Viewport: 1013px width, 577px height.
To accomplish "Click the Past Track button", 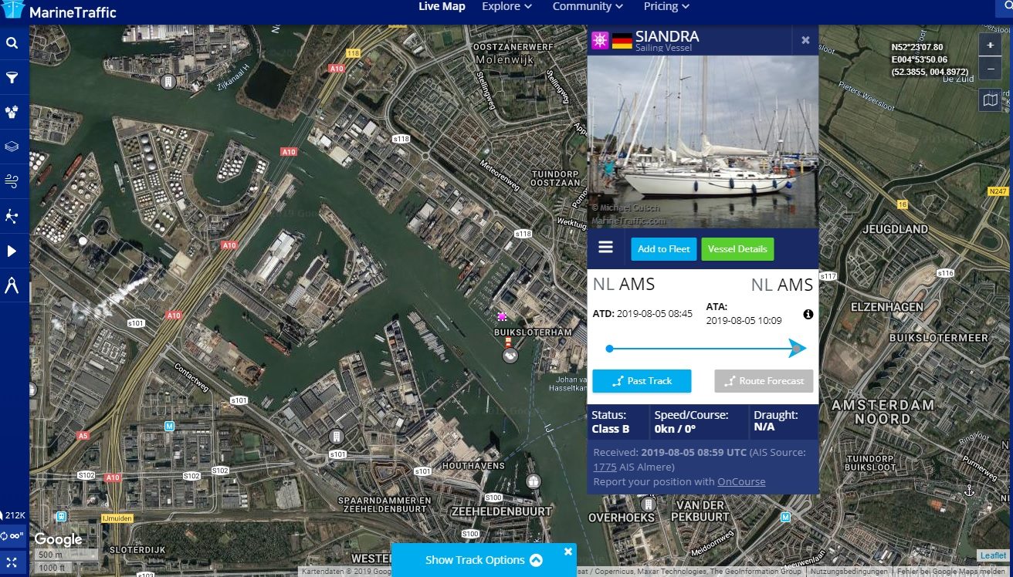I will click(x=642, y=381).
